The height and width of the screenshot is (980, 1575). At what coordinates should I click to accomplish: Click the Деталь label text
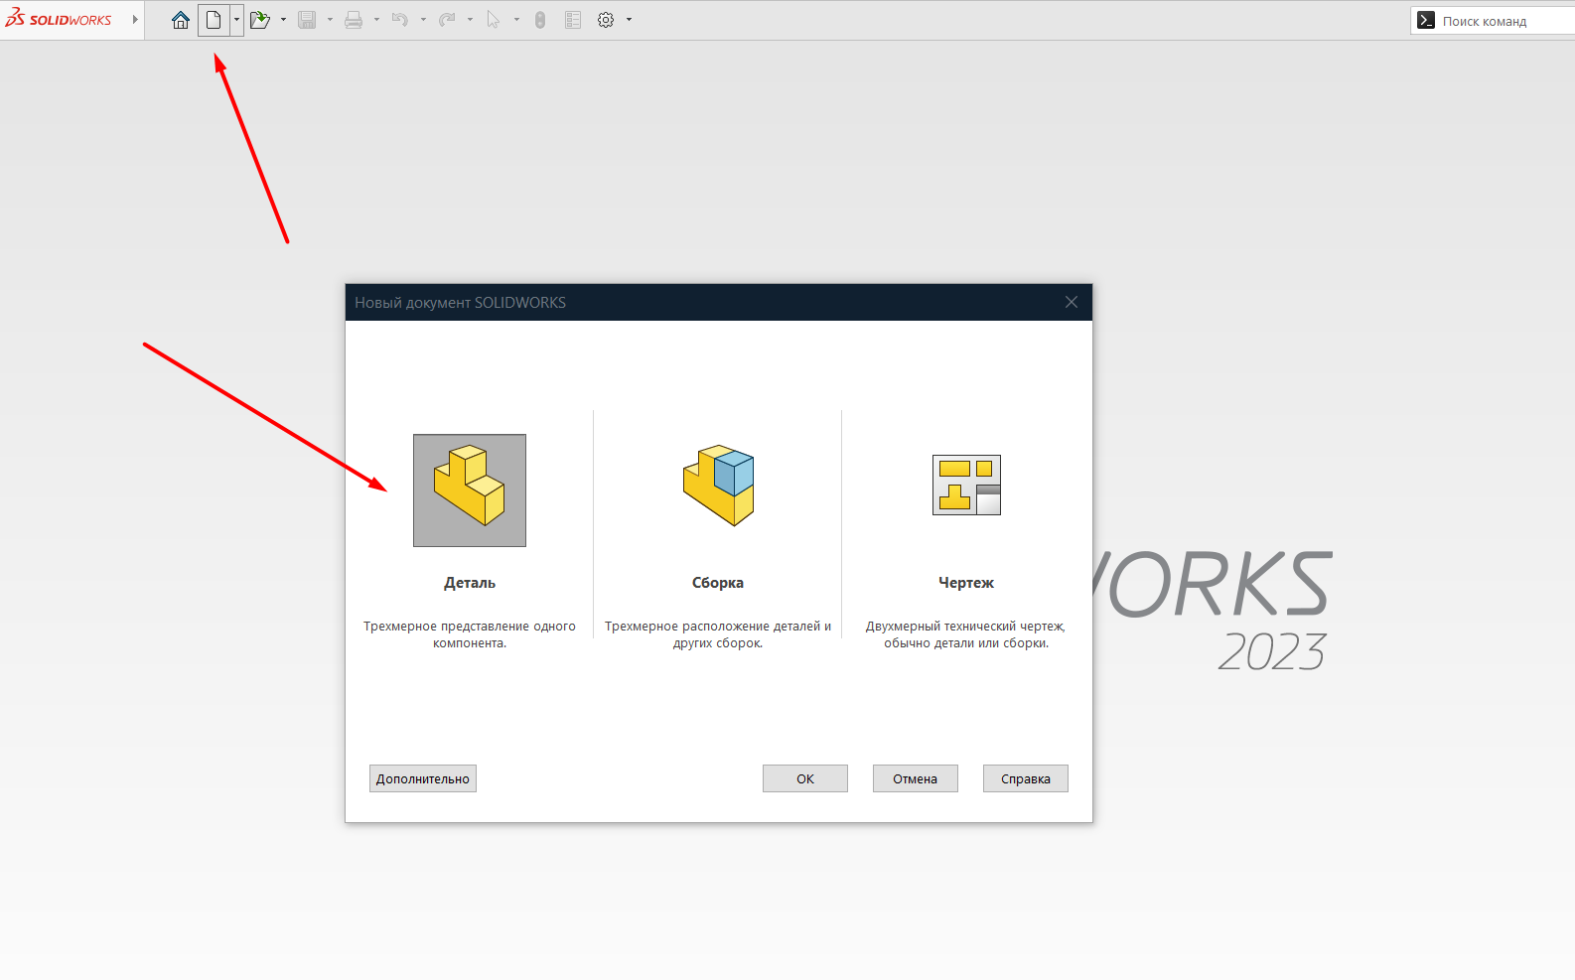(470, 583)
